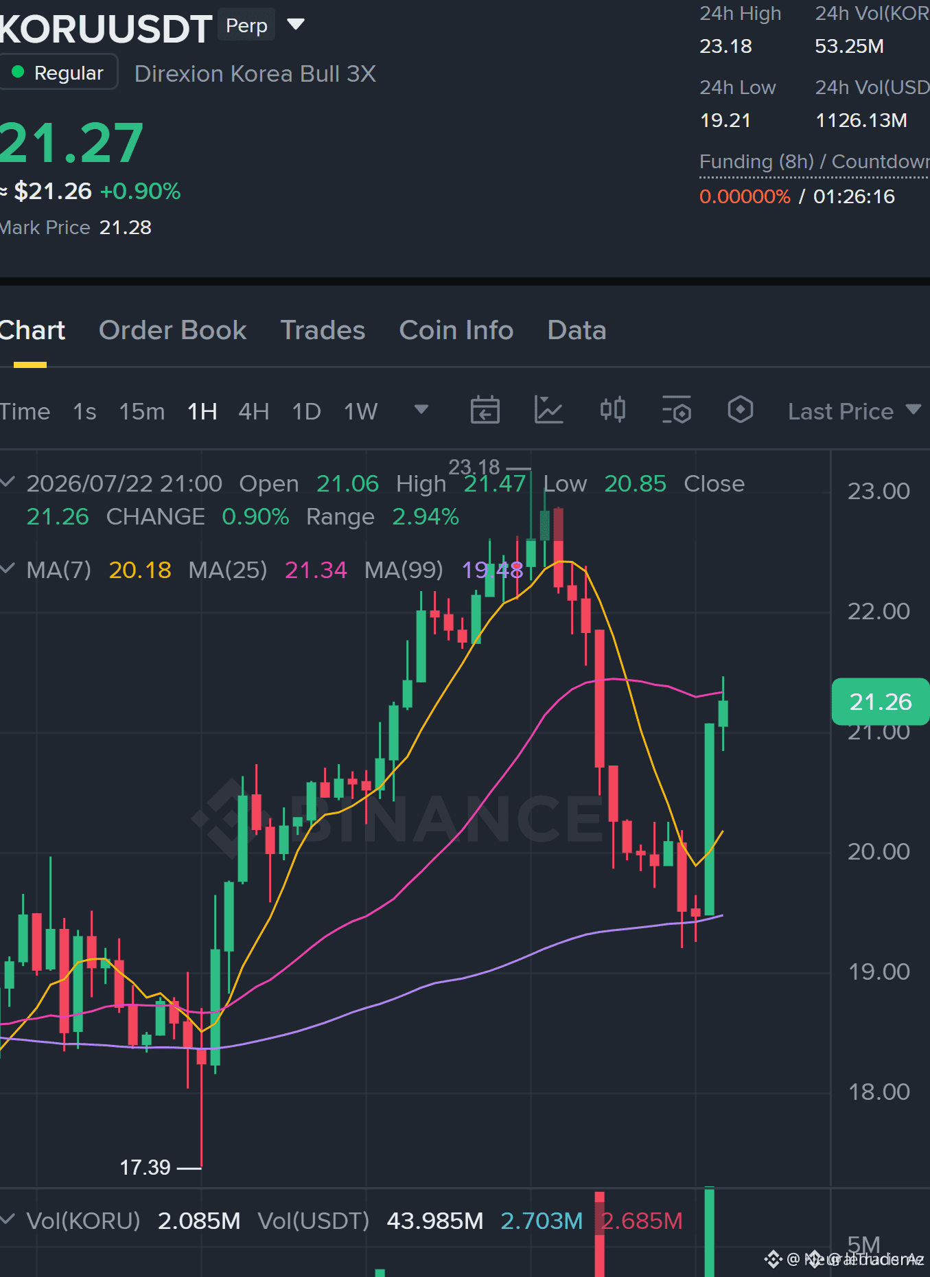The height and width of the screenshot is (1277, 930).
Task: Click the green 21.26 current price tag
Action: [881, 702]
